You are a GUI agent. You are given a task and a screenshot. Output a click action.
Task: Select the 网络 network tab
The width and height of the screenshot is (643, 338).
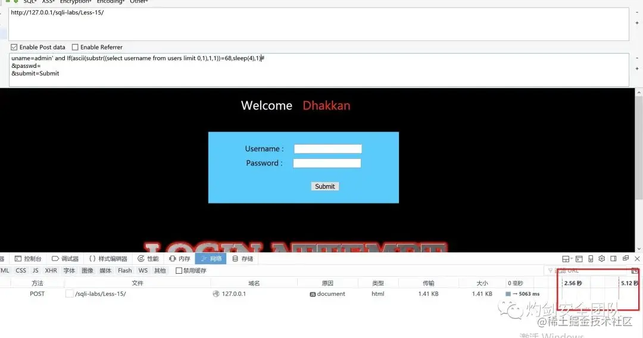tap(211, 258)
